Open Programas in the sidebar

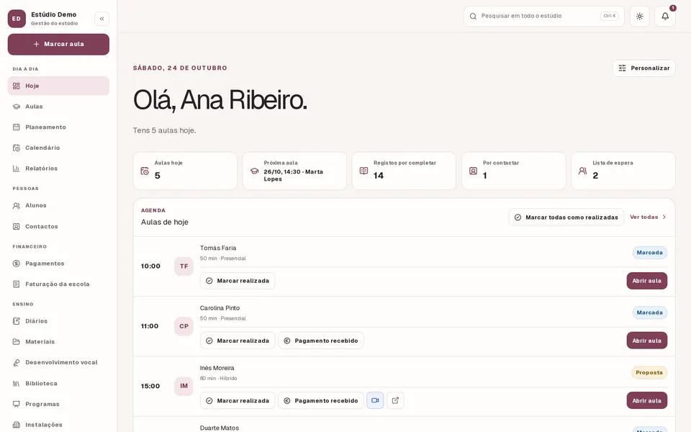(x=58, y=404)
